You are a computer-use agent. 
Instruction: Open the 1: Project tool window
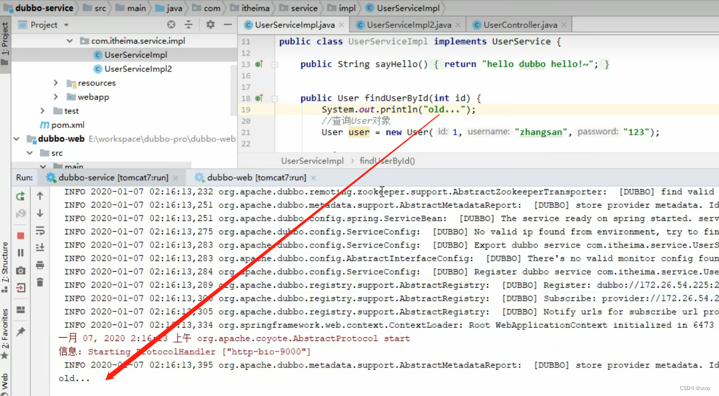[x=5, y=44]
